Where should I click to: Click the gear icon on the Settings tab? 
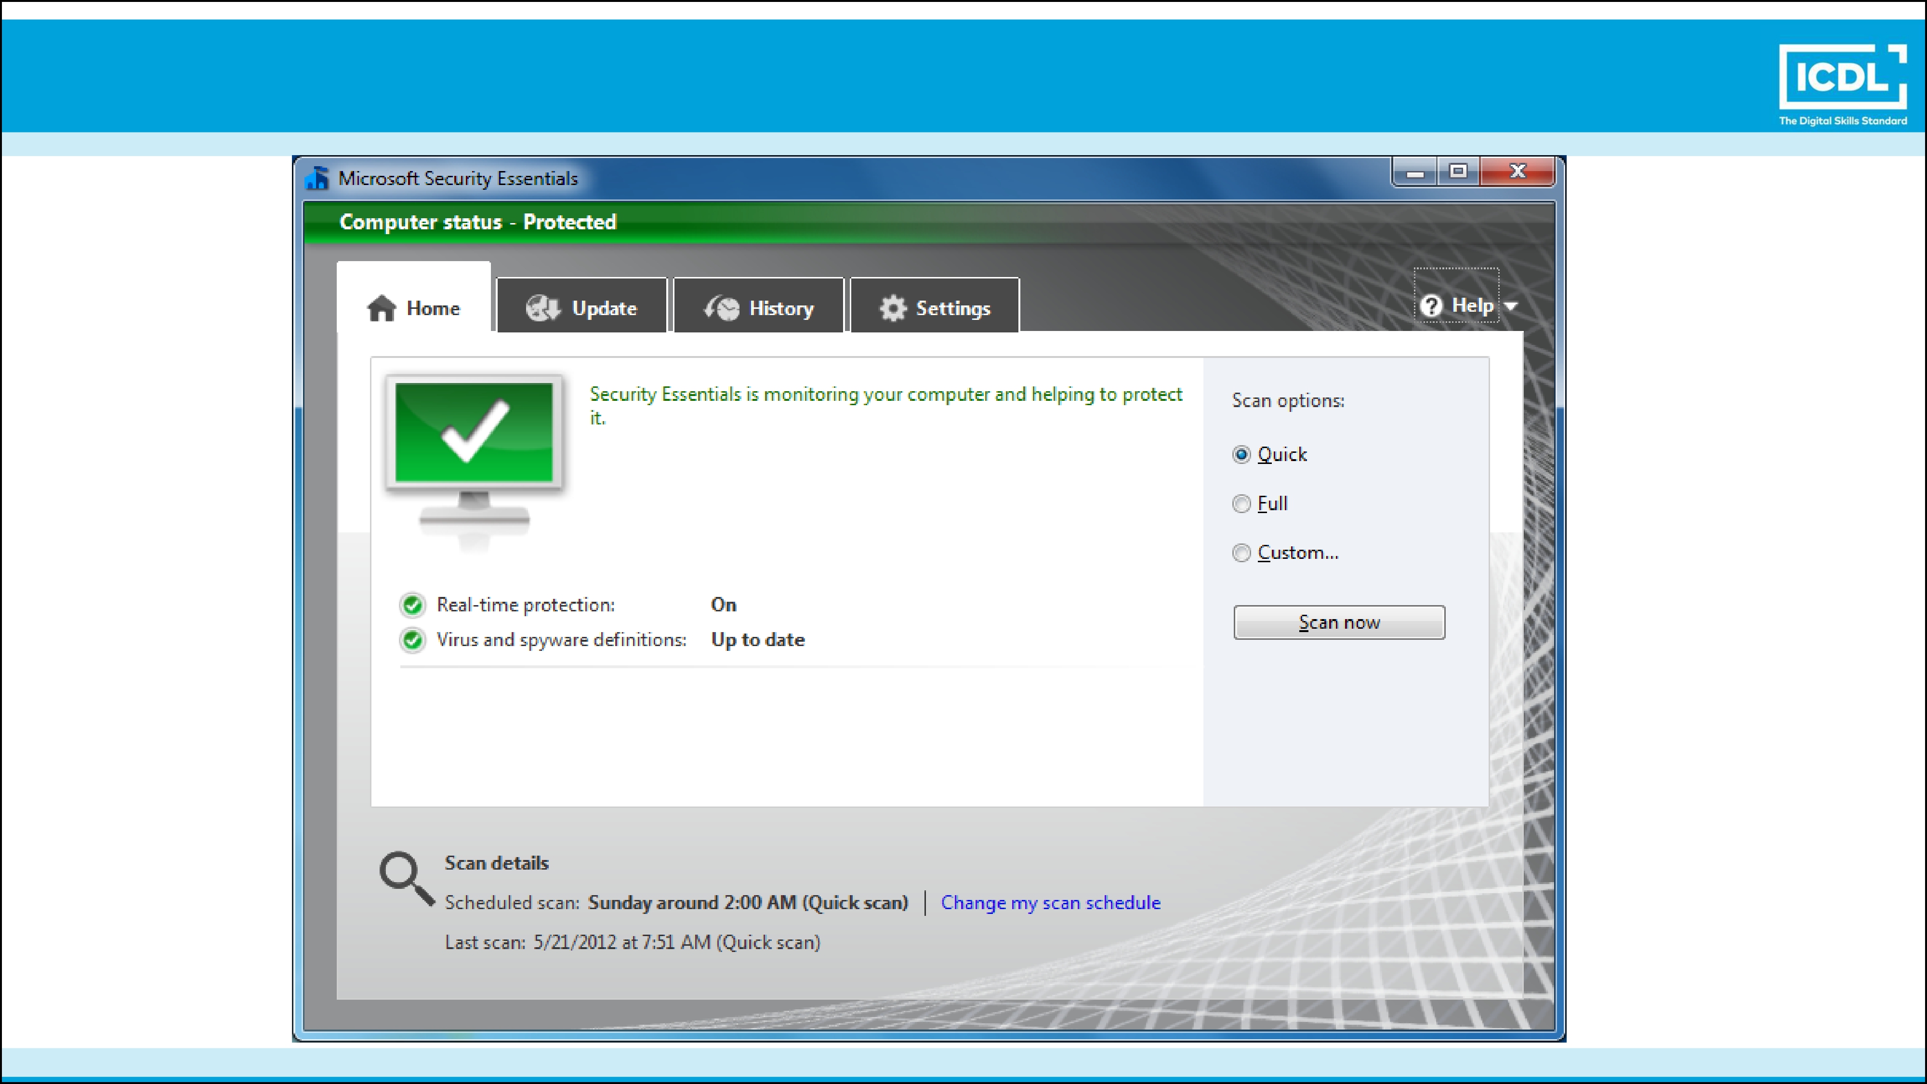click(892, 308)
